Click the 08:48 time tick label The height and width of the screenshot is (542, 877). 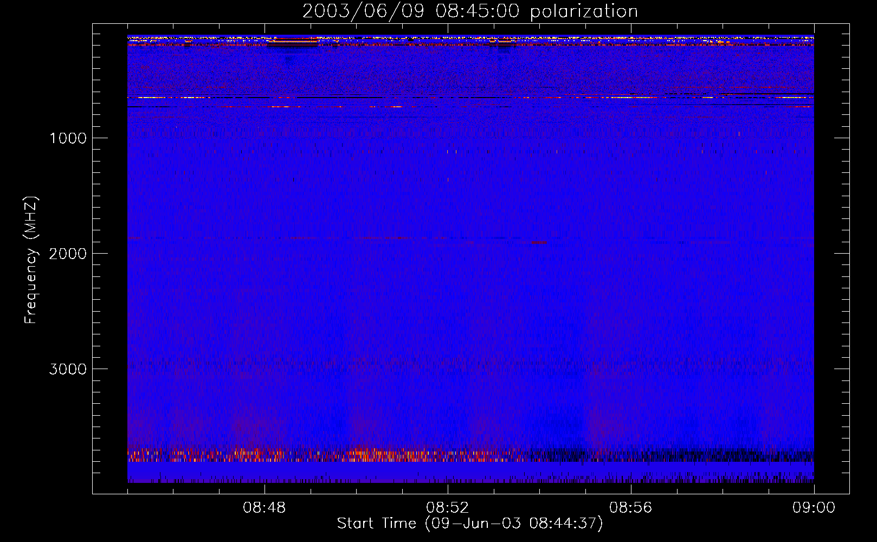coord(265,508)
